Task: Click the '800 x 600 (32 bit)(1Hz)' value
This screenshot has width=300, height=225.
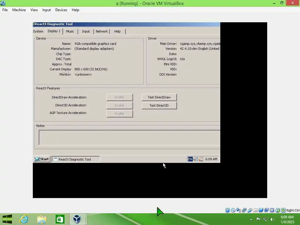Action: pos(91,69)
